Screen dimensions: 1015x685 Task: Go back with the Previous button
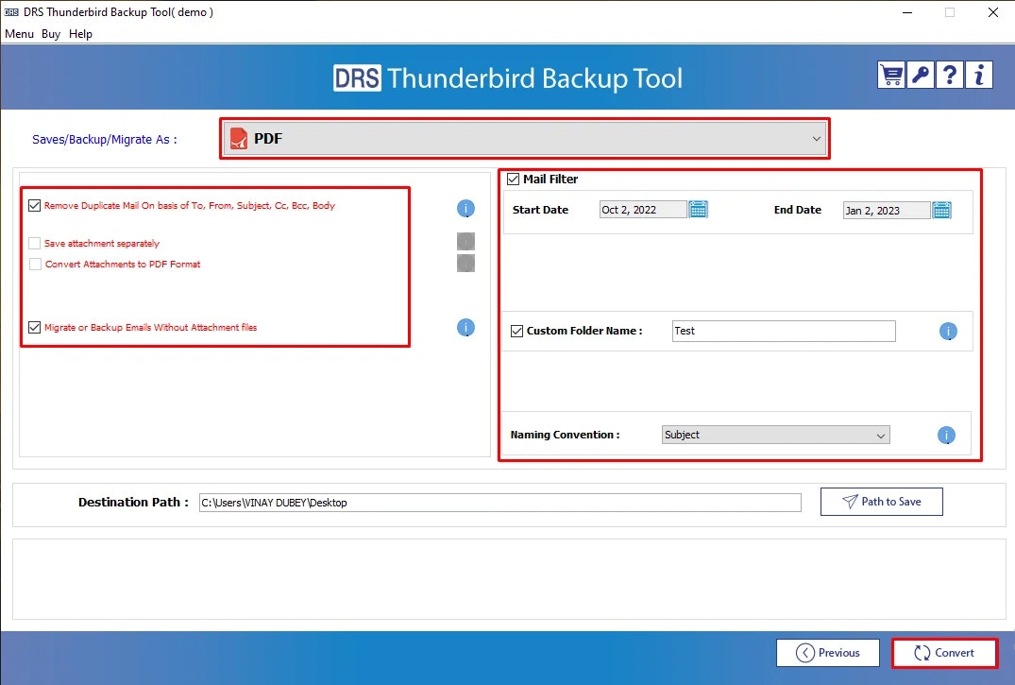pos(828,653)
